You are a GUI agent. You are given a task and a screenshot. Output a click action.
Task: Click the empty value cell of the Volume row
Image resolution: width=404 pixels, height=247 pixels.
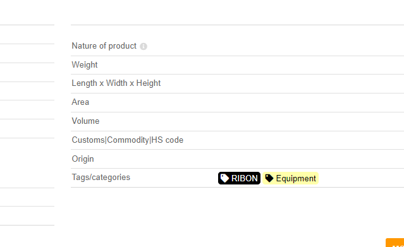tap(310, 121)
